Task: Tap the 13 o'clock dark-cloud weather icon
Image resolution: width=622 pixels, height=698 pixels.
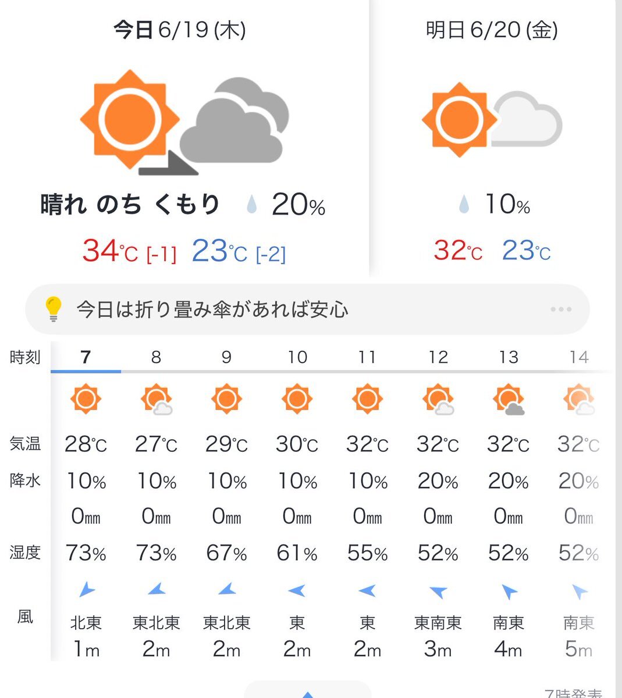Action: (509, 399)
